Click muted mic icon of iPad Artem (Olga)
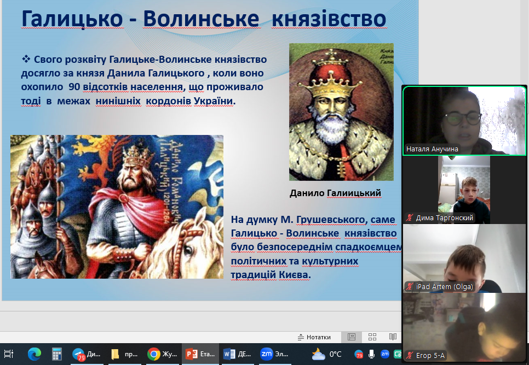529x365 pixels. tap(410, 286)
